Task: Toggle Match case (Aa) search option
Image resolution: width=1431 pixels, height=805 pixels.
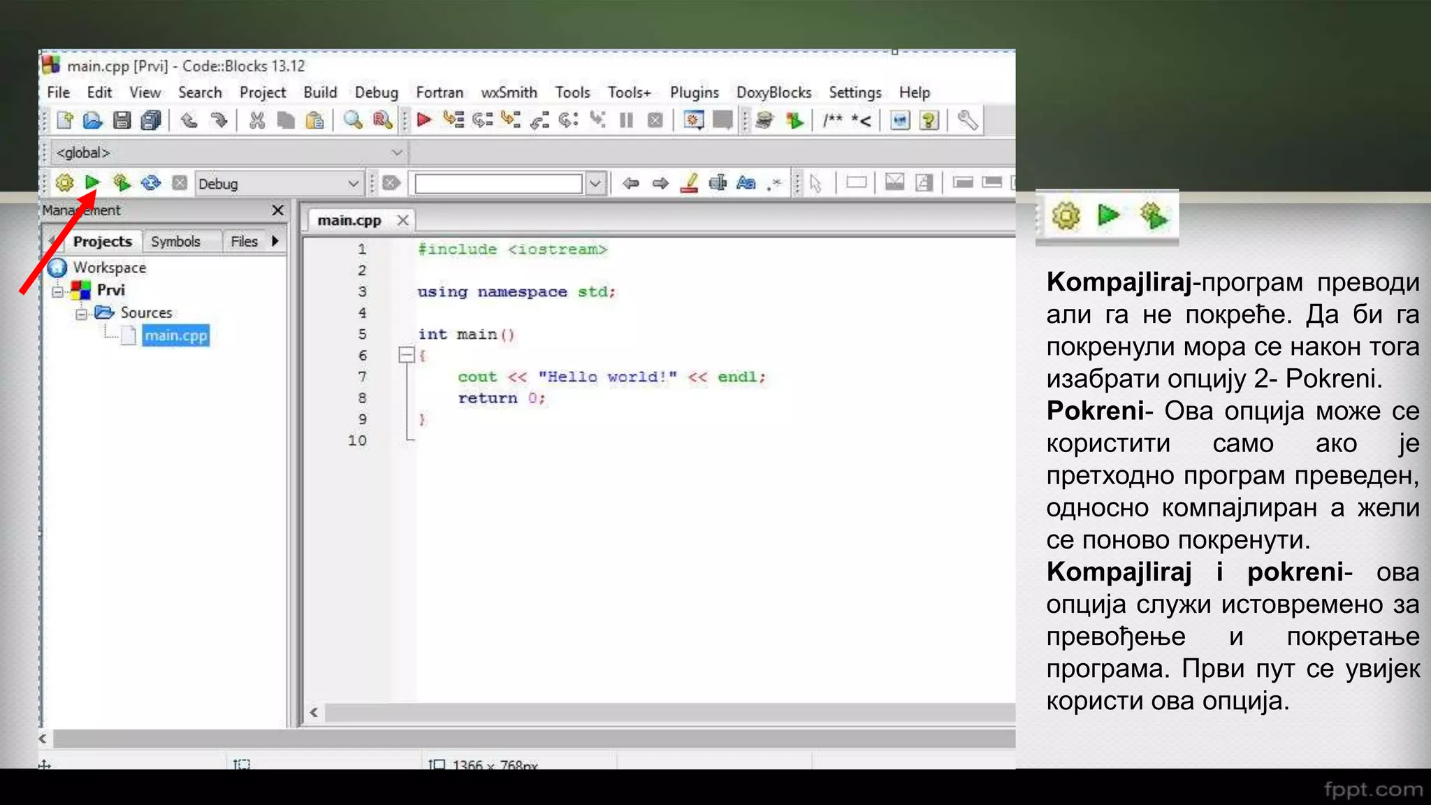Action: (746, 183)
